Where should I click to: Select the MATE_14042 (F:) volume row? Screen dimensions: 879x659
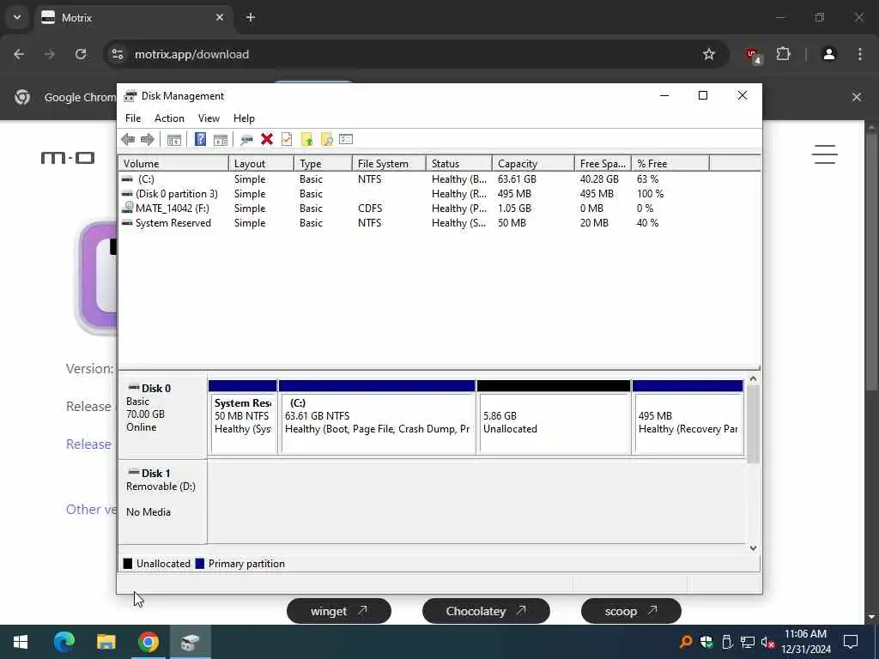[x=439, y=209]
